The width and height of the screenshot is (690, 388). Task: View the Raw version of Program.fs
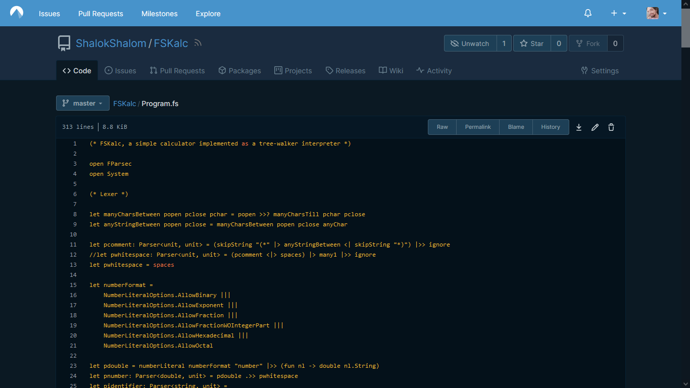(x=442, y=127)
